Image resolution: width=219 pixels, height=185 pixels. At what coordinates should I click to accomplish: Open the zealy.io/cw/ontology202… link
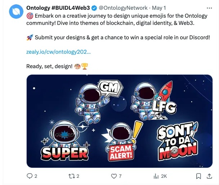[58, 52]
